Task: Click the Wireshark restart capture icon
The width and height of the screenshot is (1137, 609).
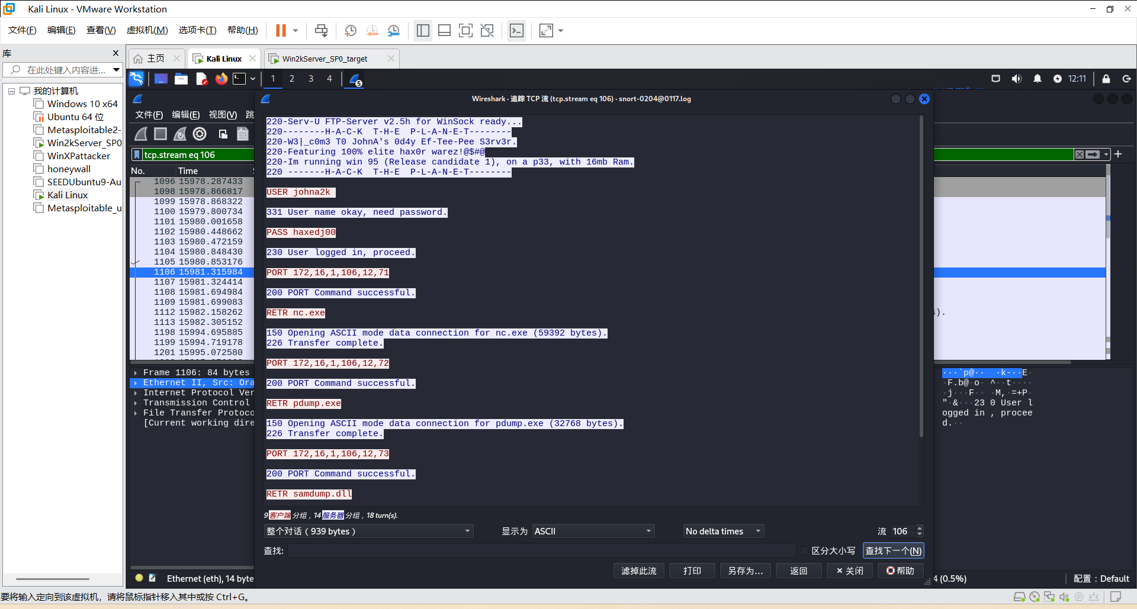Action: pos(180,134)
